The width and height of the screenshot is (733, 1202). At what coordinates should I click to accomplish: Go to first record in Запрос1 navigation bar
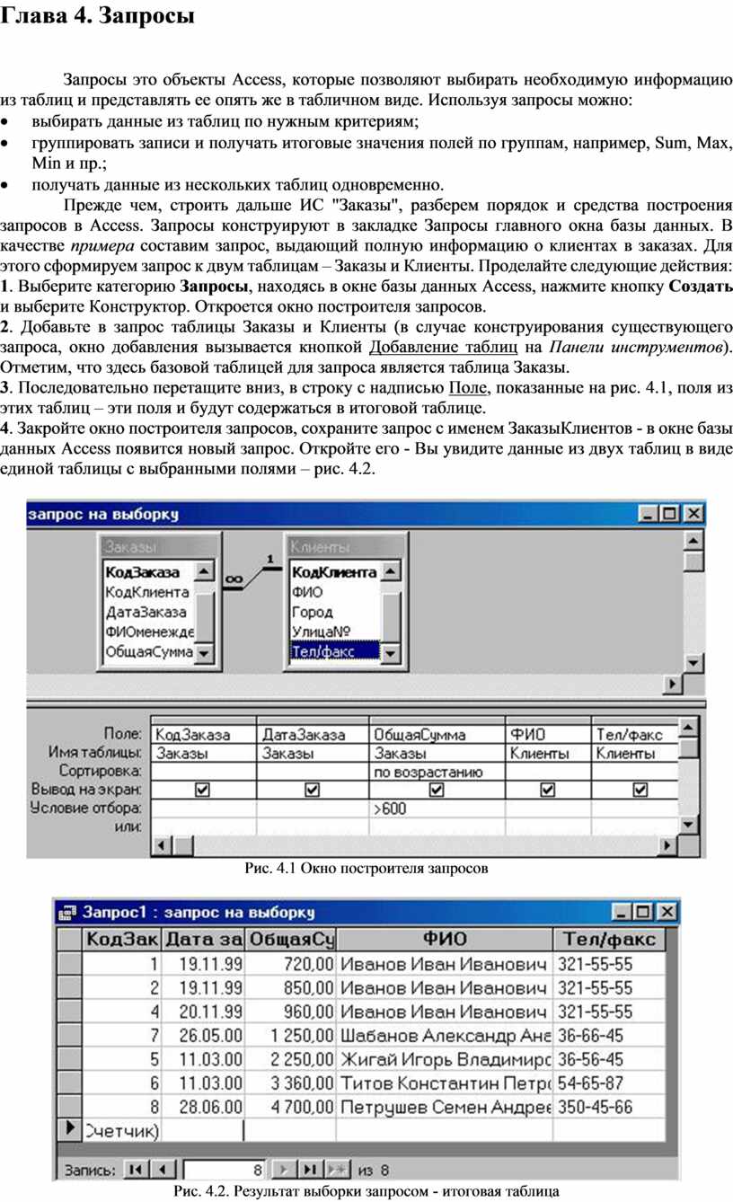click(x=136, y=1170)
